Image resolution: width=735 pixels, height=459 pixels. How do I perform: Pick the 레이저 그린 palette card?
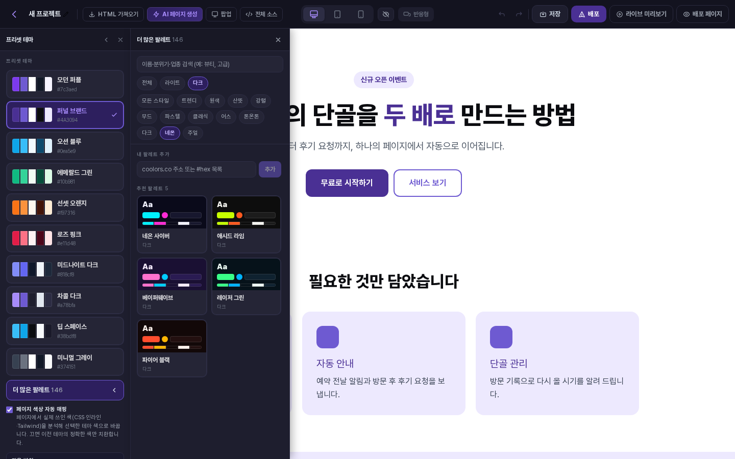coord(247,287)
